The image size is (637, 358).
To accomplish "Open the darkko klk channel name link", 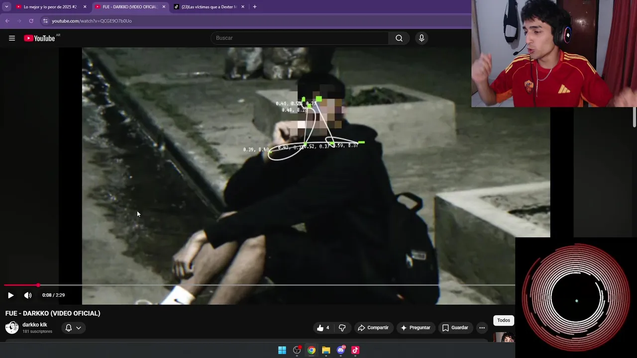I will pos(35,325).
